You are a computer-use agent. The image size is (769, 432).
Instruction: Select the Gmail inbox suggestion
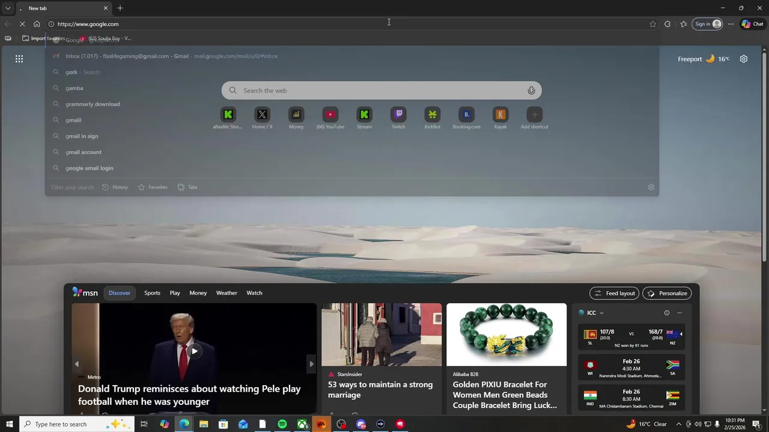(351, 56)
